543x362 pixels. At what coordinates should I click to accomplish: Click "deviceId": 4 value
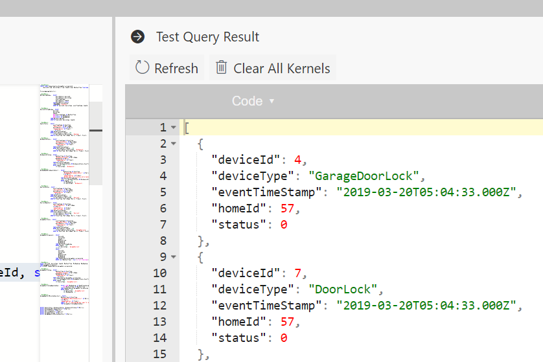coord(297,160)
